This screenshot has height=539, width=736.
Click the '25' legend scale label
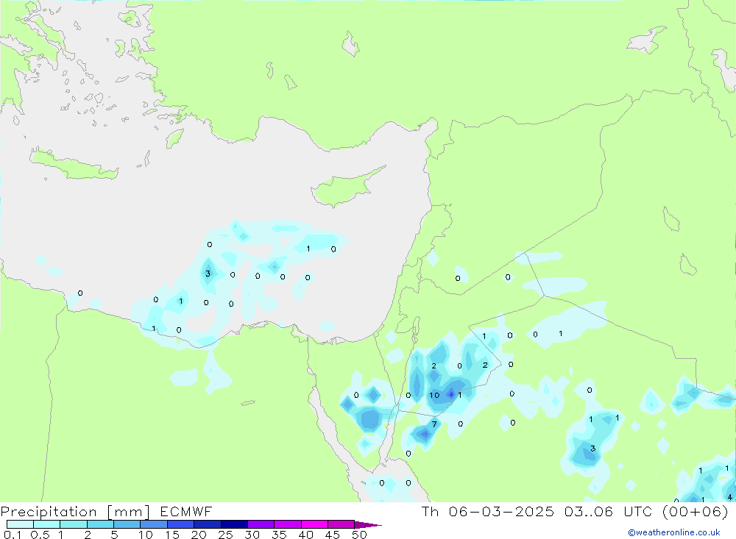[x=225, y=535]
